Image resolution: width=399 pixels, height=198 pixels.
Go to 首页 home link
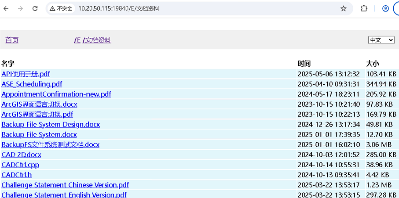point(12,40)
